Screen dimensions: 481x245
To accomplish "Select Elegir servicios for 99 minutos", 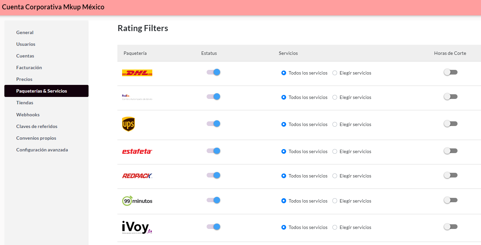I will (352, 201).
